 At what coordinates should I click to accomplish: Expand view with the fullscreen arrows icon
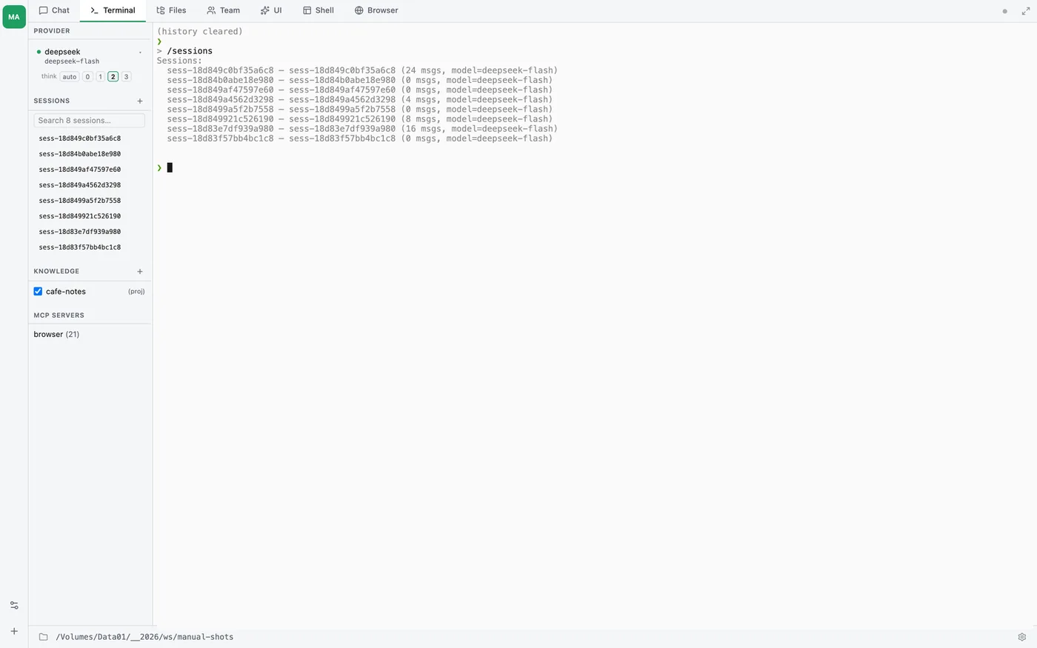pyautogui.click(x=1026, y=11)
